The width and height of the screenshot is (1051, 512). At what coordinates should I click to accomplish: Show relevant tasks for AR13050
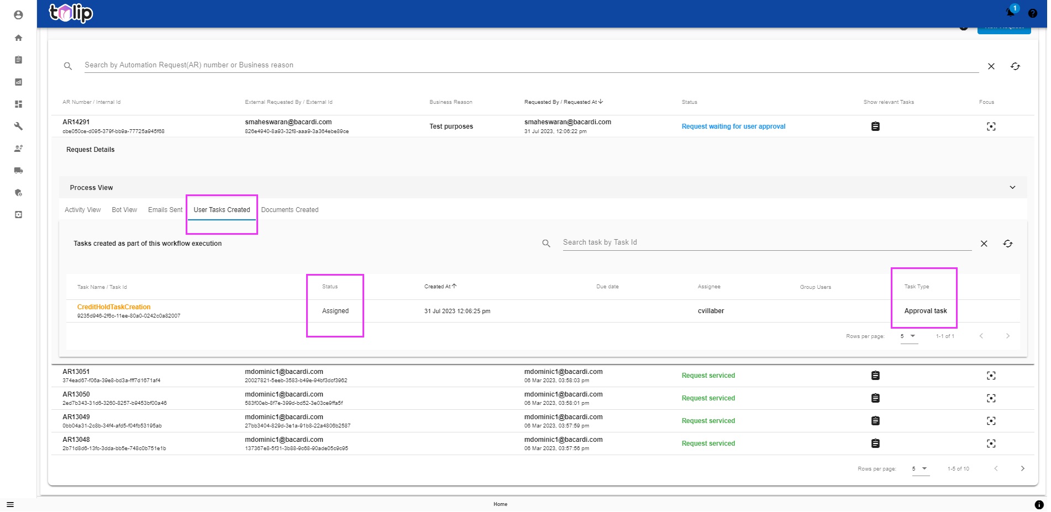pos(875,398)
